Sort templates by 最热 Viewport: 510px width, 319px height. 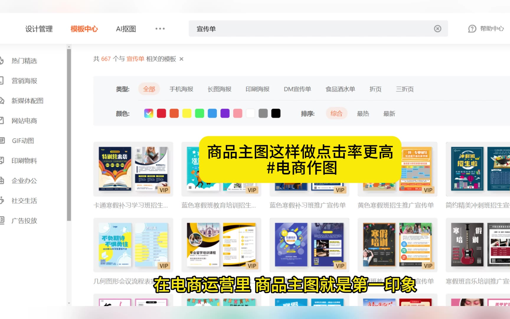363,114
